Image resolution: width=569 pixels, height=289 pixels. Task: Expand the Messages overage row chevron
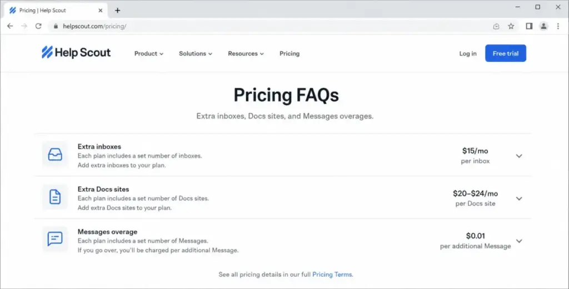point(519,241)
